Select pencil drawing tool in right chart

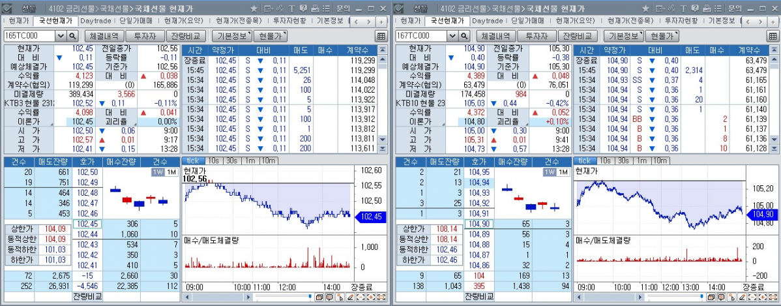742,297
